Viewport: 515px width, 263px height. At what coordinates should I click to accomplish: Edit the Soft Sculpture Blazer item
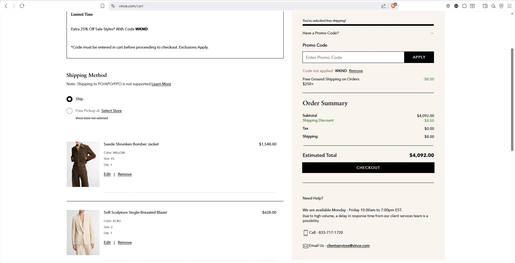click(107, 242)
